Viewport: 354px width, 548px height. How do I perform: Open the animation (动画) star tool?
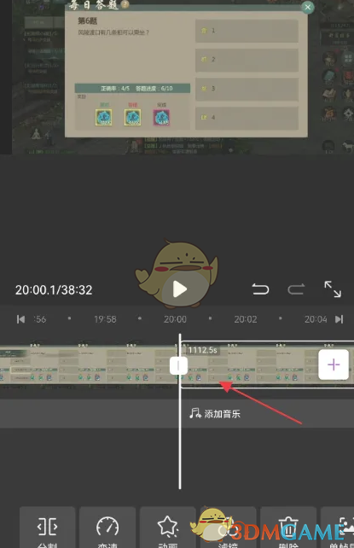tap(167, 528)
